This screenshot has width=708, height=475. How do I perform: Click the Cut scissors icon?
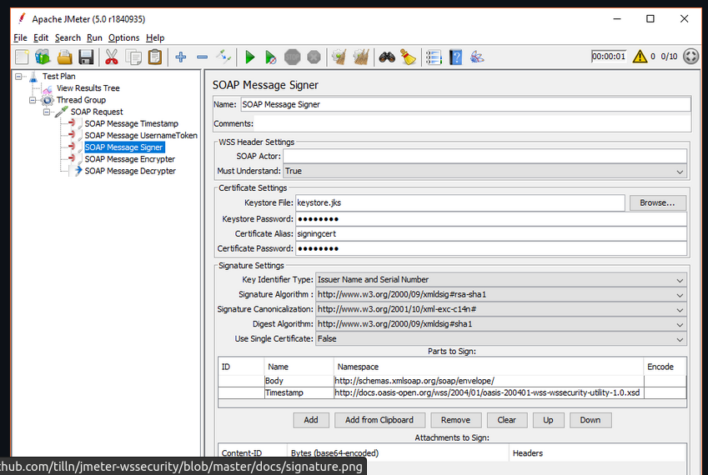click(x=112, y=57)
